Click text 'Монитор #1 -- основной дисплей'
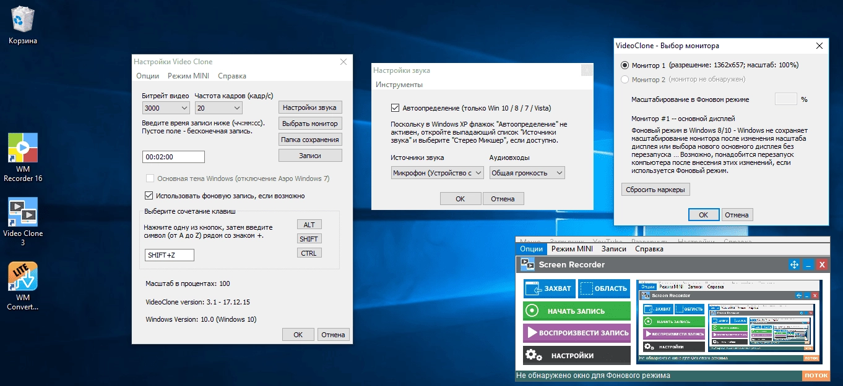The height and width of the screenshot is (386, 843). pos(683,119)
